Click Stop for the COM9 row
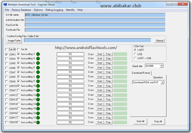This screenshot has width=192, height=133. point(108,81)
